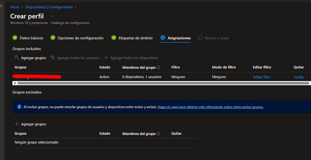Click the Etiquetas de ámbito checkmark icon
Screen dimensions: 311x160
click(114, 38)
